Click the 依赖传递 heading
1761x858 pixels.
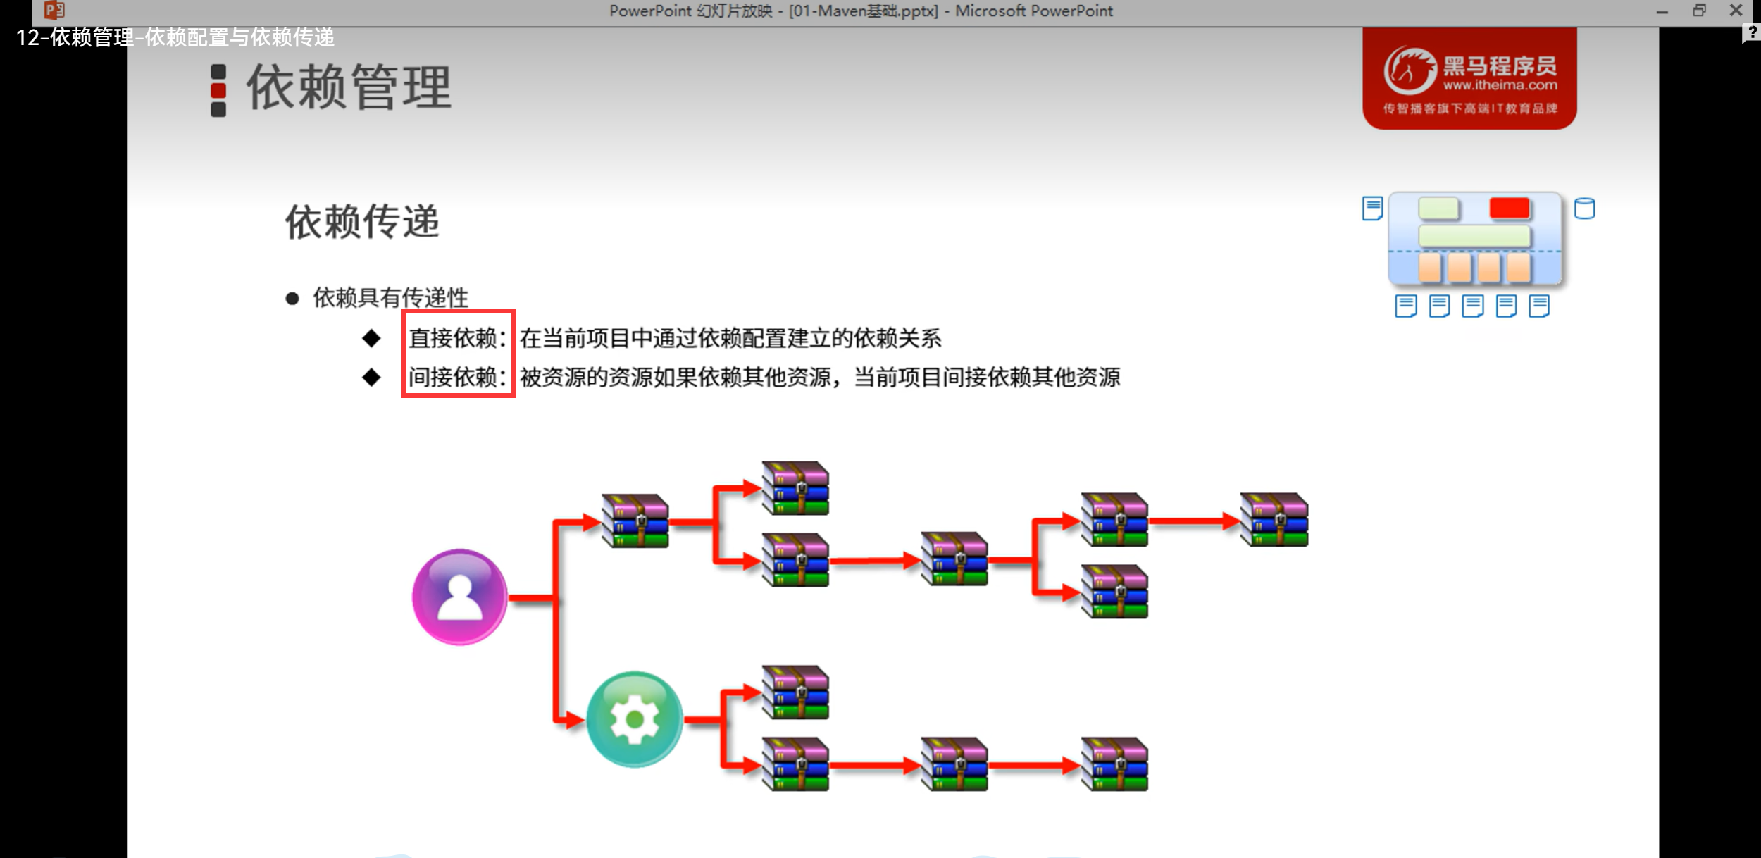362,222
